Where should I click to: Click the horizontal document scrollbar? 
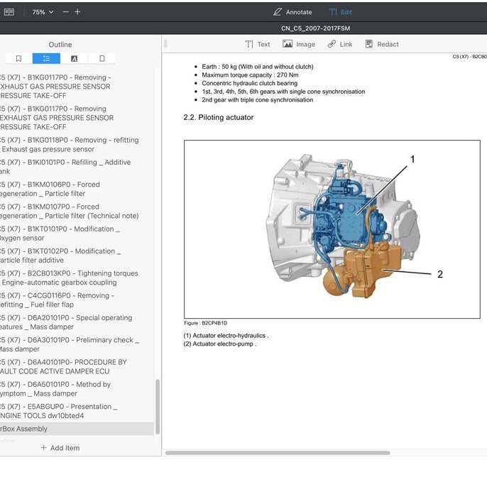tap(278, 453)
